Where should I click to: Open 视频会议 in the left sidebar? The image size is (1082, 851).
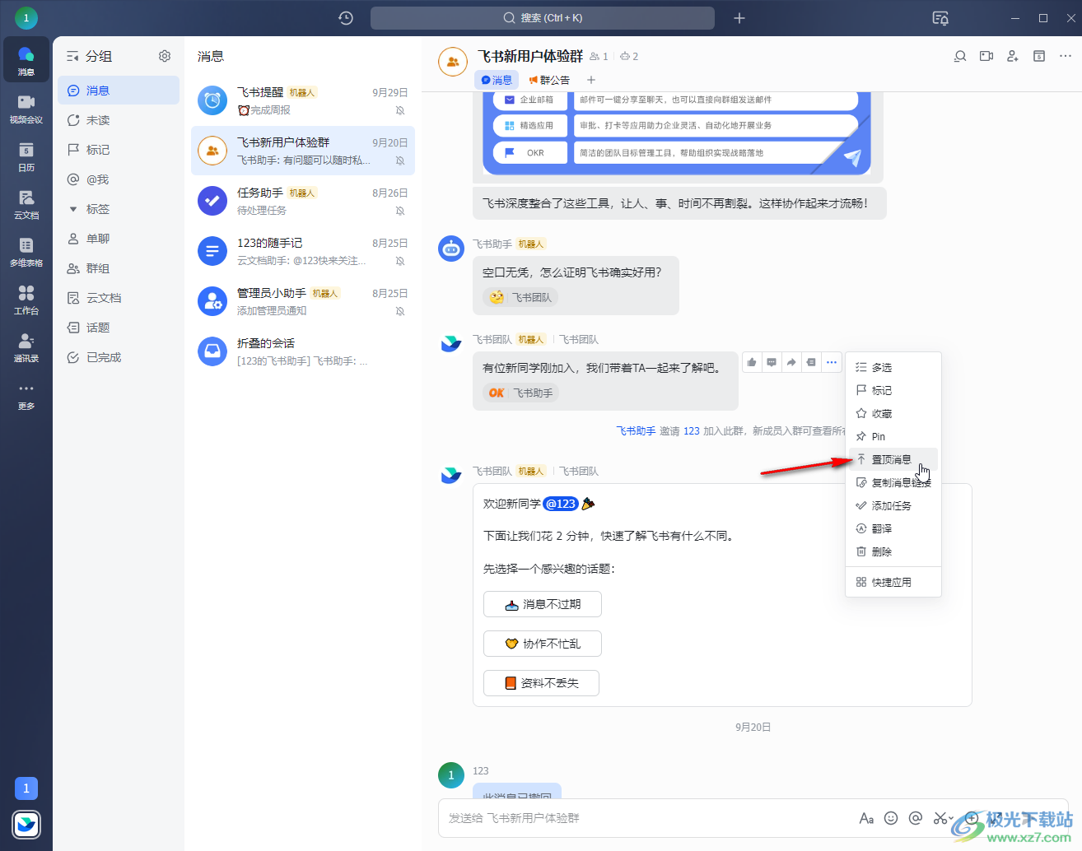coord(26,109)
